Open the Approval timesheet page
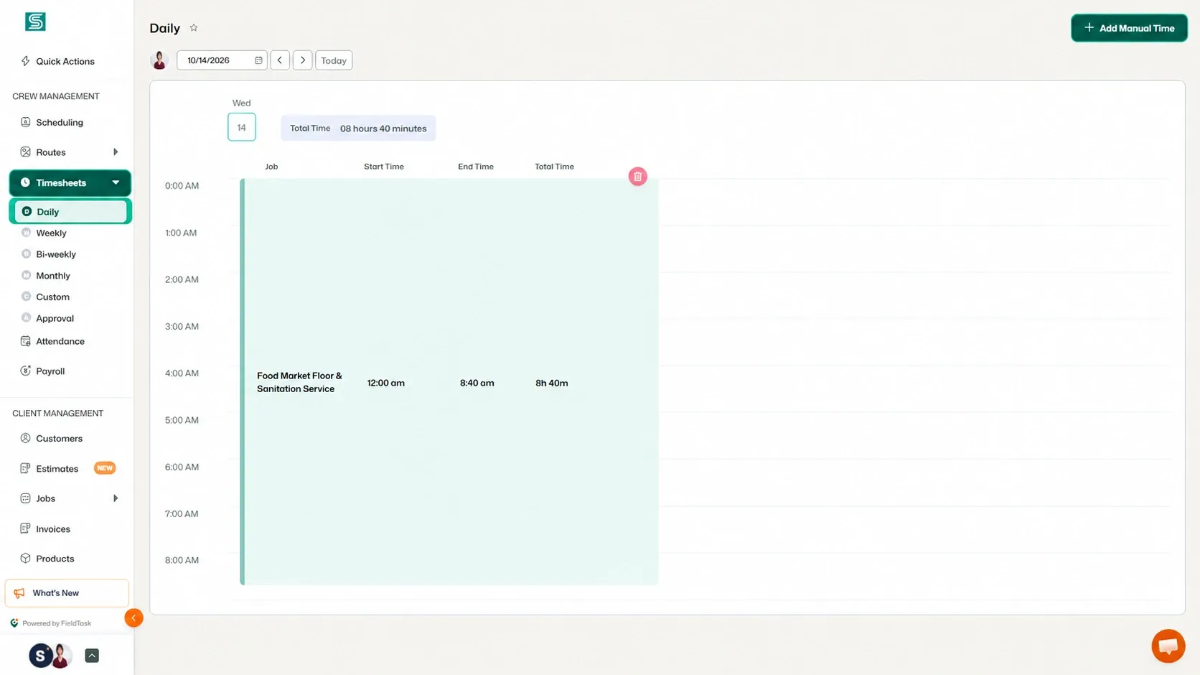 pyautogui.click(x=55, y=318)
